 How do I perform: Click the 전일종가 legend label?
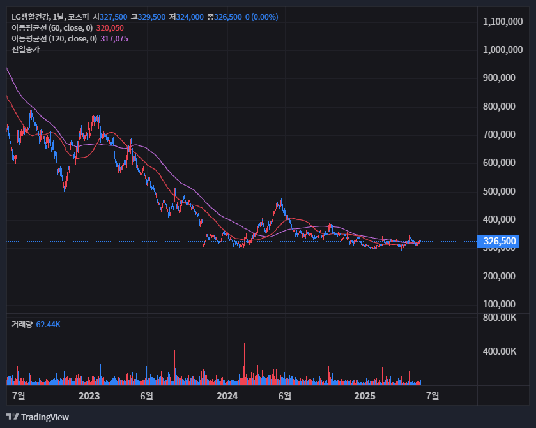26,50
